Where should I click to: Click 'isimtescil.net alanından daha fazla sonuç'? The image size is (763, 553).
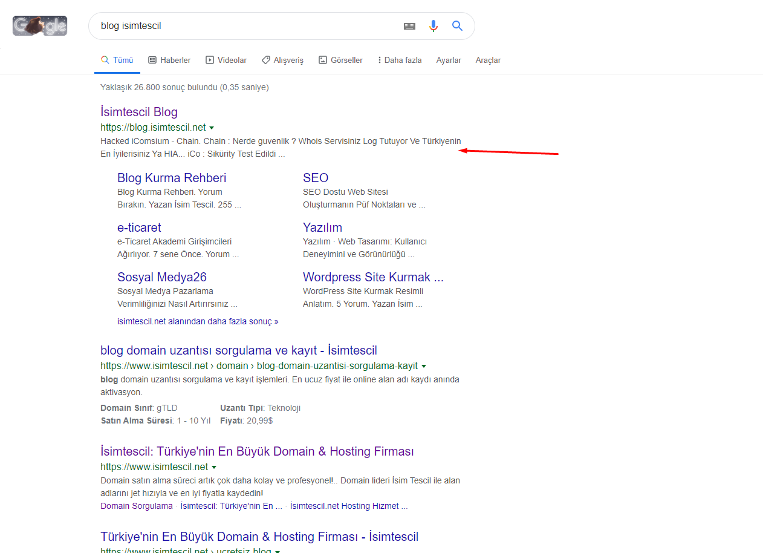tap(198, 321)
